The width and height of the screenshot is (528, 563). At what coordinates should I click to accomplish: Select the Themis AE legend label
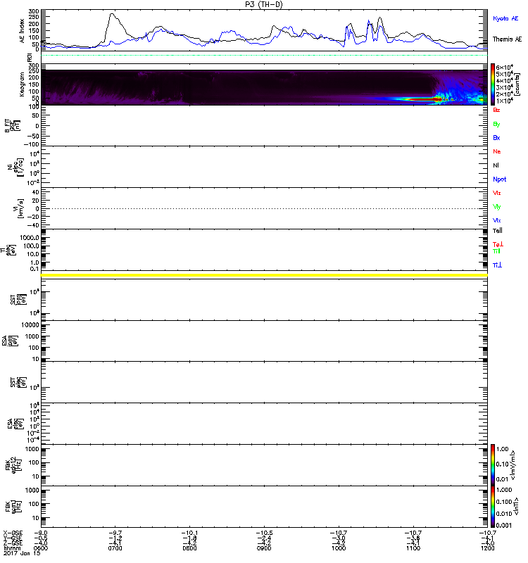(x=507, y=39)
